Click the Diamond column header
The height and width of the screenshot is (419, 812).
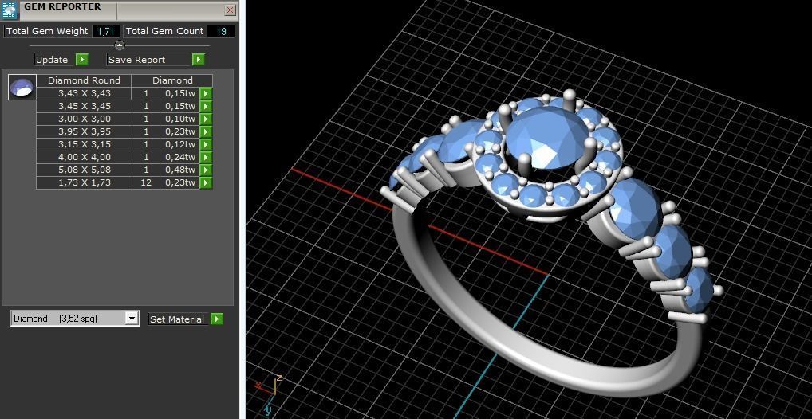[172, 80]
